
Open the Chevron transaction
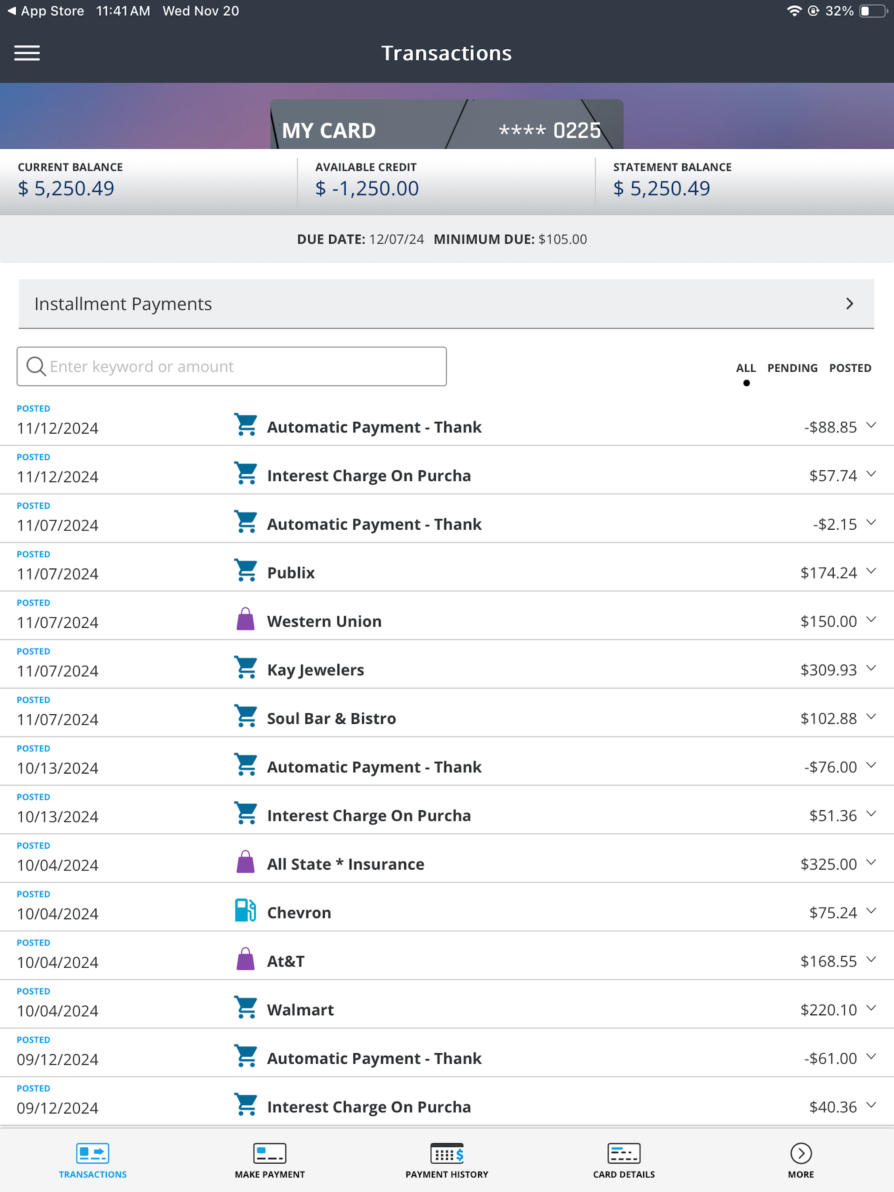coord(447,907)
